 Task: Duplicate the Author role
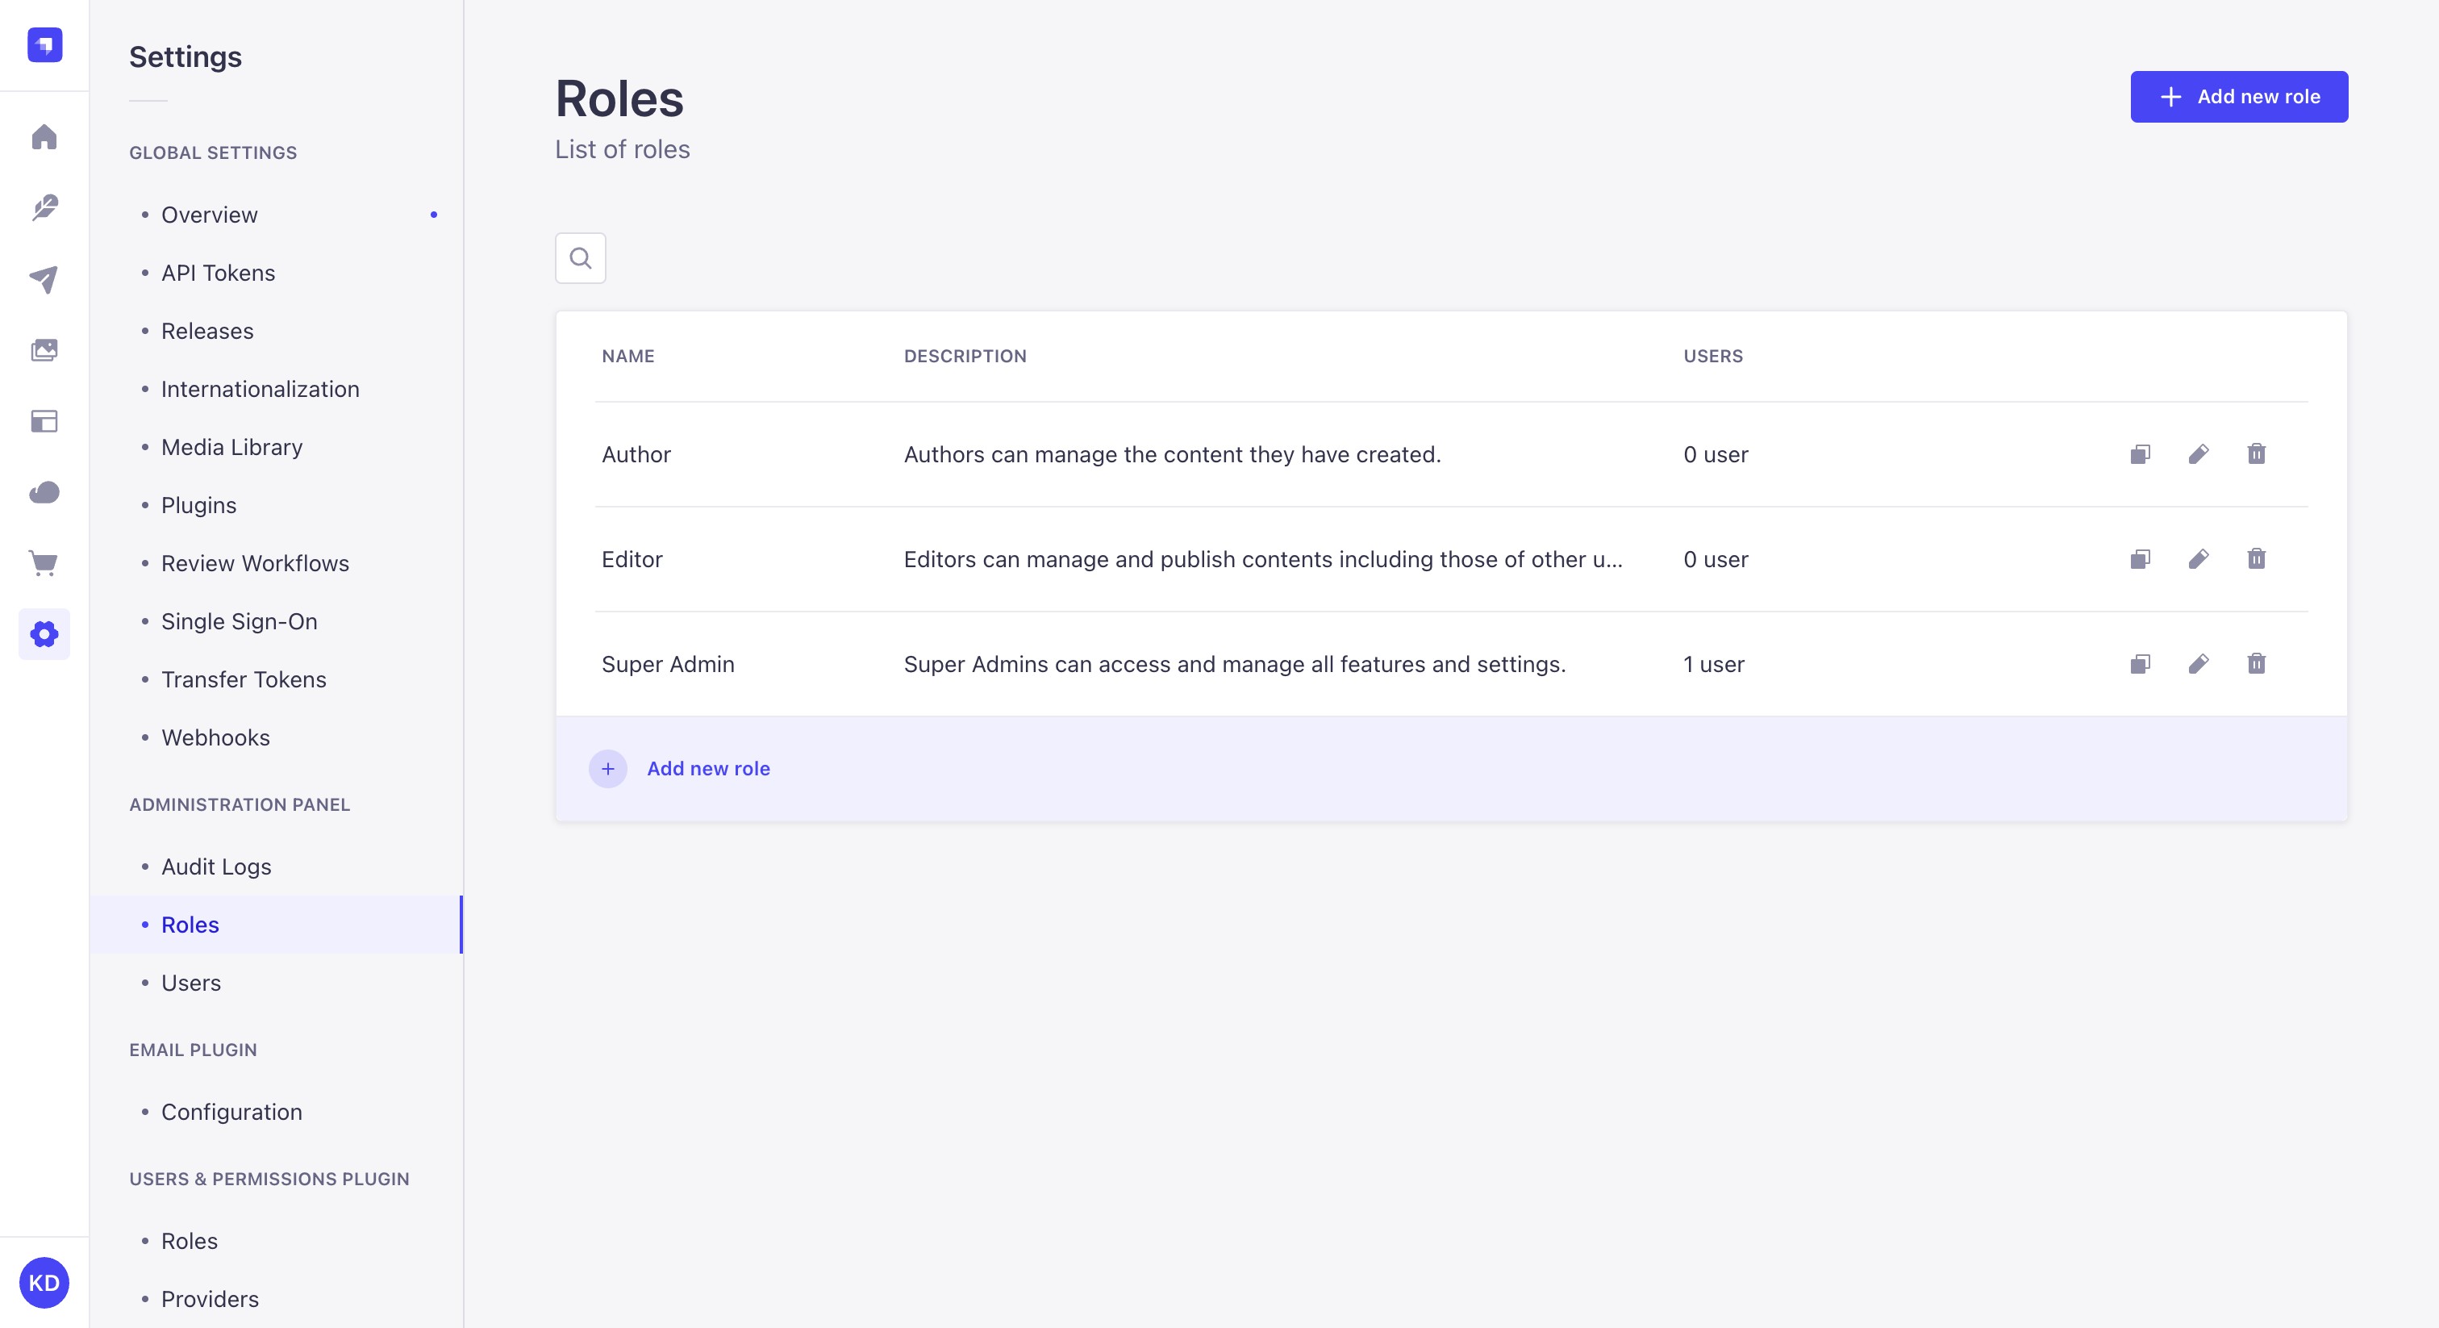2141,453
